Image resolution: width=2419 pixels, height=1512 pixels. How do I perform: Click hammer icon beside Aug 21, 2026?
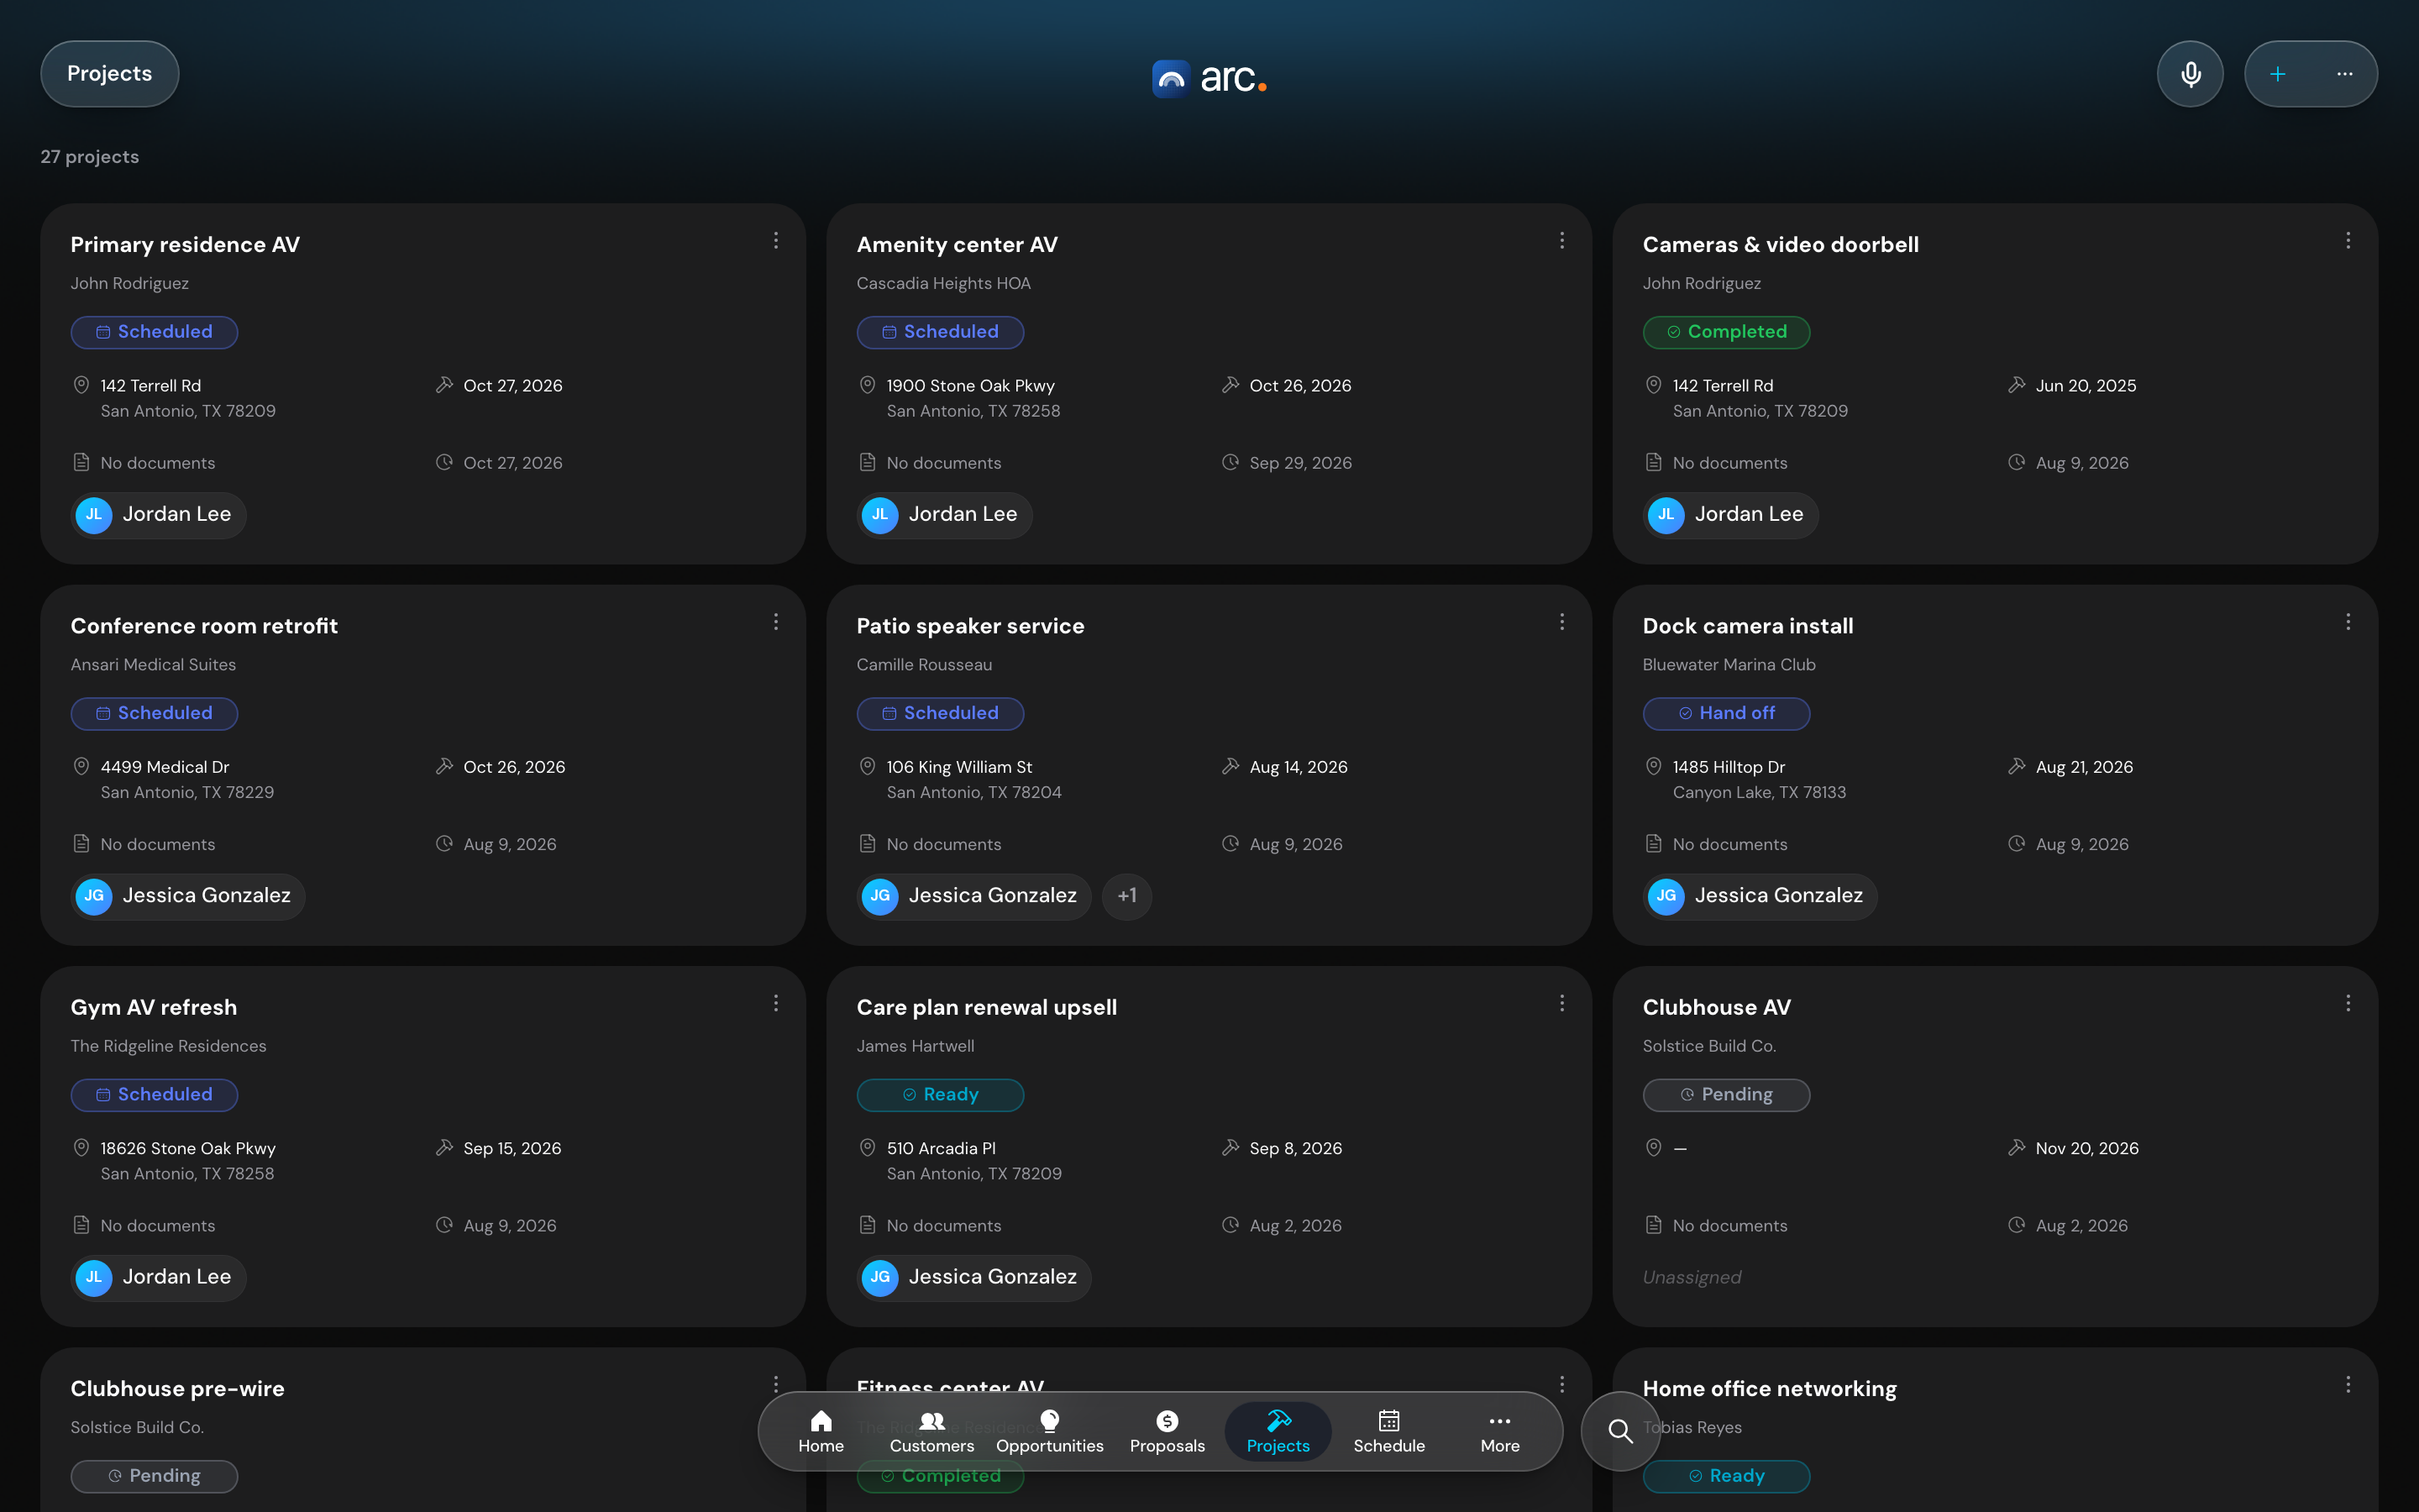(2016, 767)
